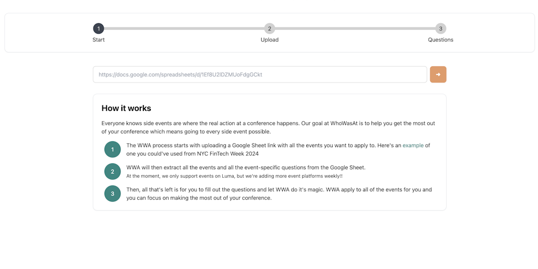Click the intro paragraph about side events
Screen dimensions: 538x269
(268, 127)
